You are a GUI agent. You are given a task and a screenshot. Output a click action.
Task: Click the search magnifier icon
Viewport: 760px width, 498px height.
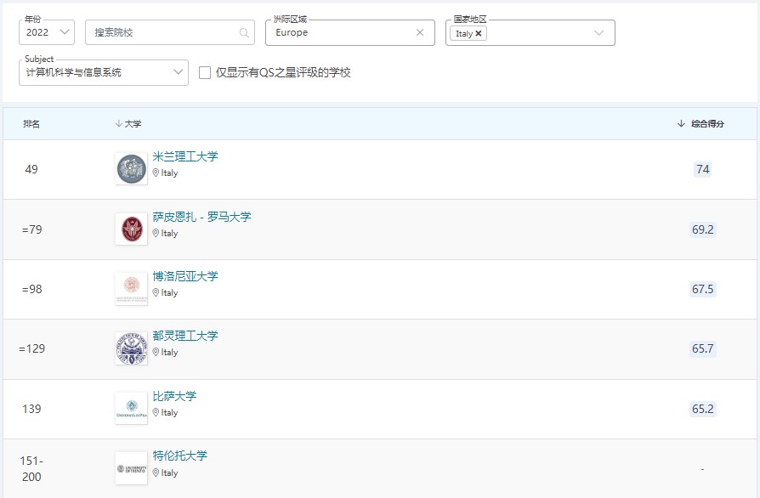pyautogui.click(x=244, y=33)
